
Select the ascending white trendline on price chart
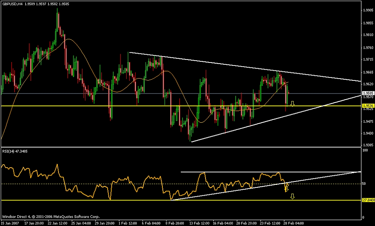pyautogui.click(x=276, y=118)
